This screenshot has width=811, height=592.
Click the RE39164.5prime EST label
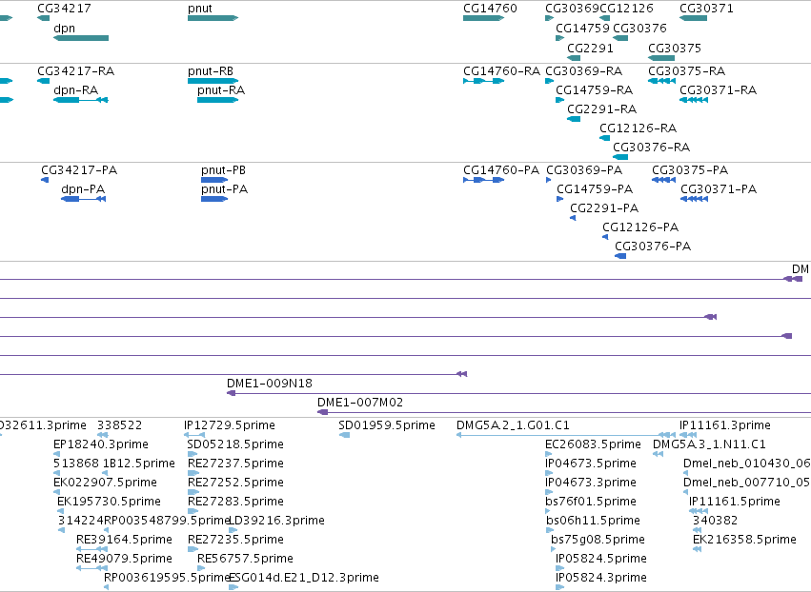click(124, 540)
